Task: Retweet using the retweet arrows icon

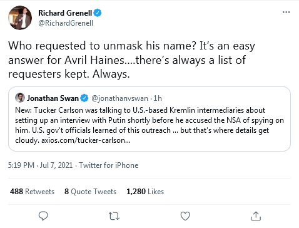Action: click(114, 216)
